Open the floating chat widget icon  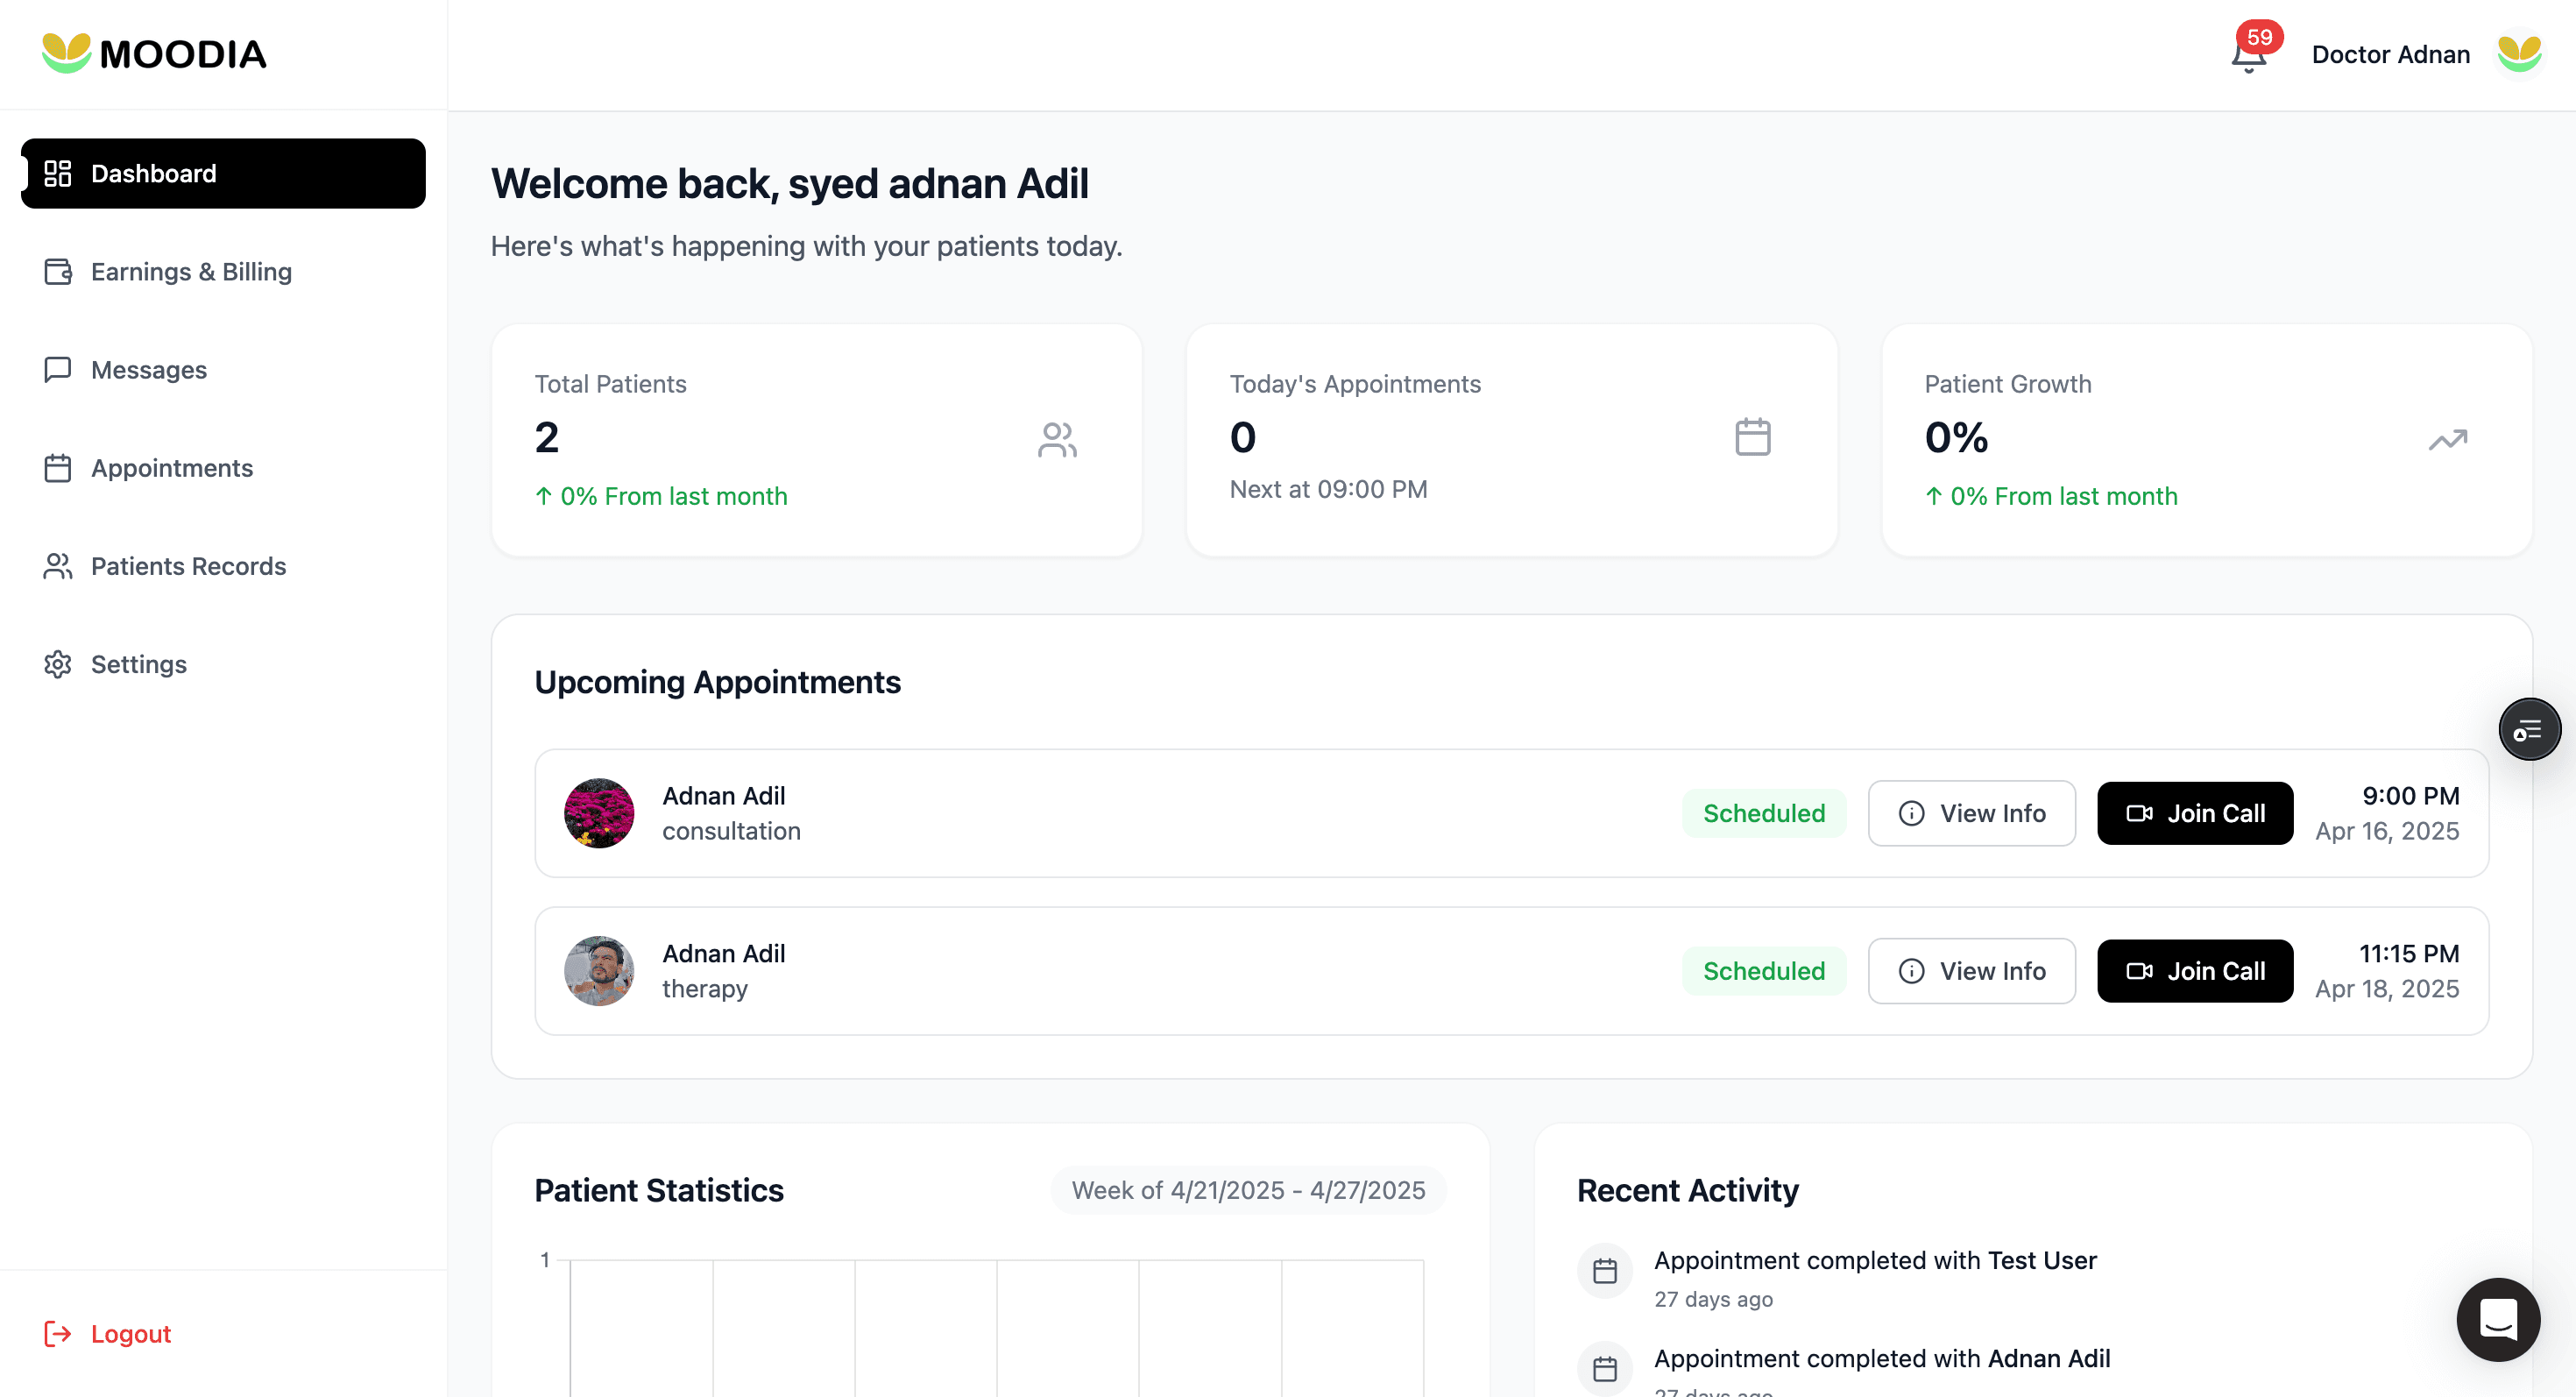point(2497,1319)
